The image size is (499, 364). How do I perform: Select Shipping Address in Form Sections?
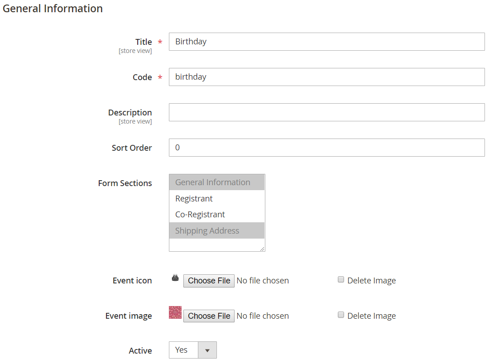click(x=217, y=231)
